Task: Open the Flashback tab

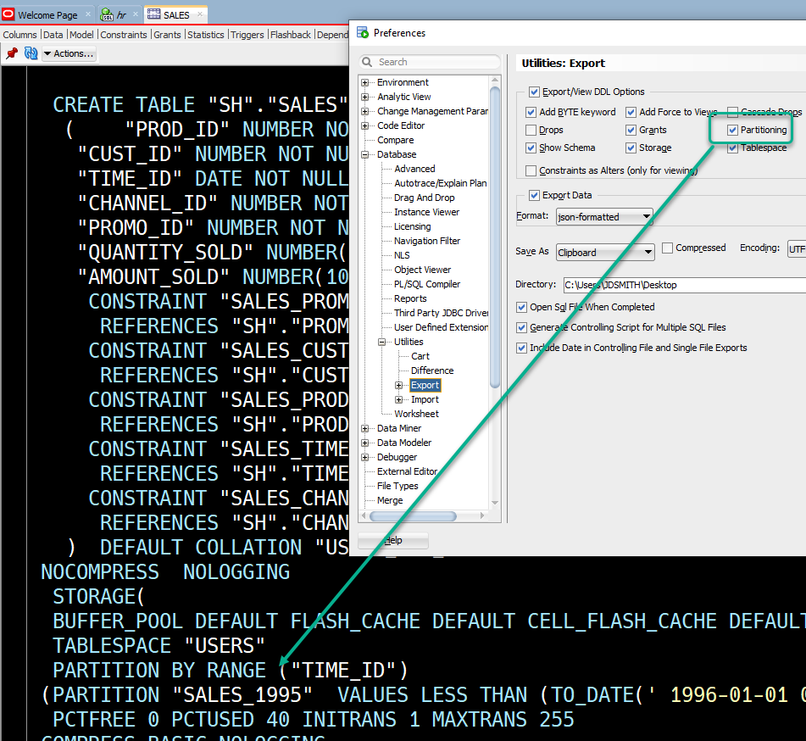Action: tap(291, 35)
